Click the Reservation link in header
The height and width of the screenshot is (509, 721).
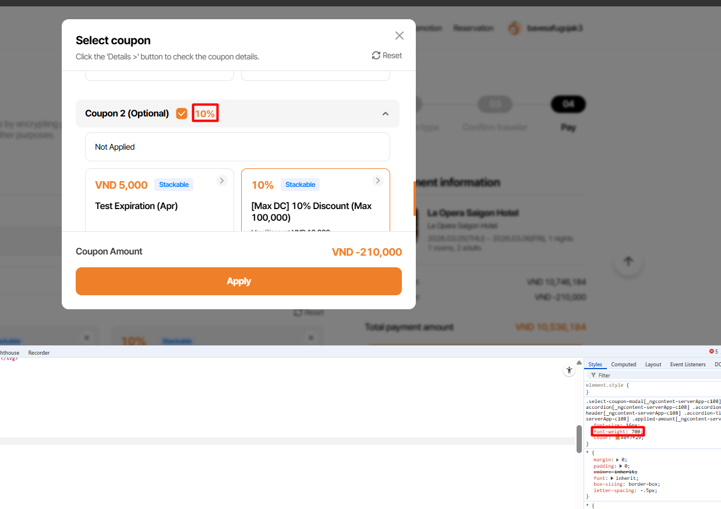click(x=473, y=28)
